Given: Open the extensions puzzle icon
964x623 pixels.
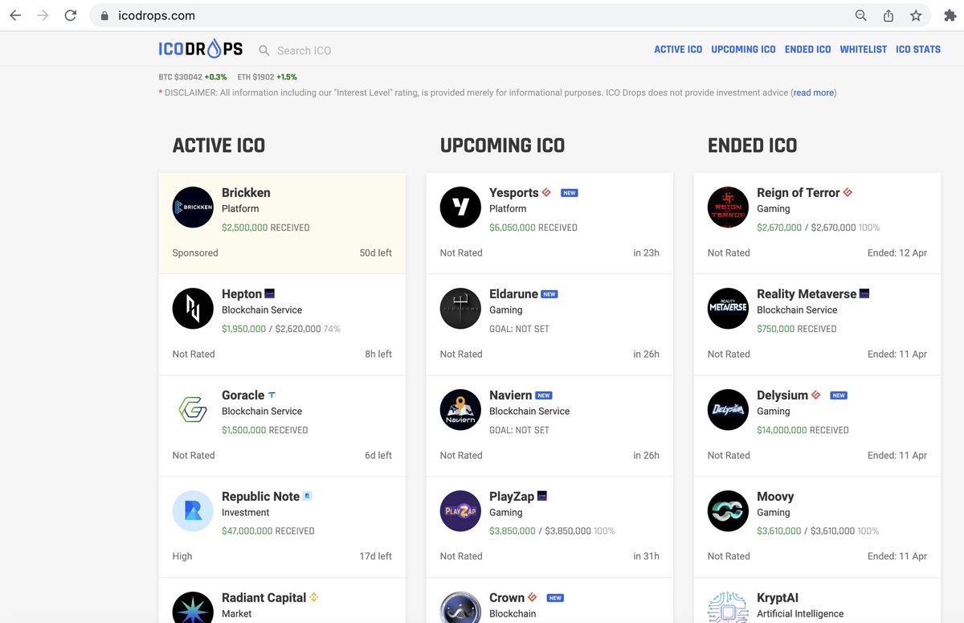Looking at the screenshot, I should coord(950,15).
